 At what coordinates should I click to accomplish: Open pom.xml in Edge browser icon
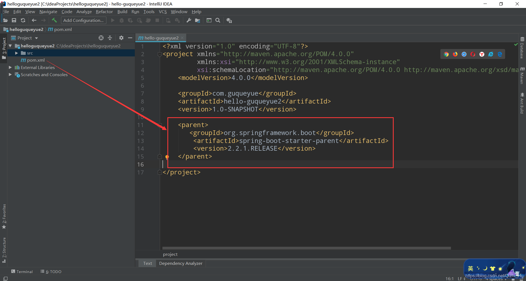point(500,54)
